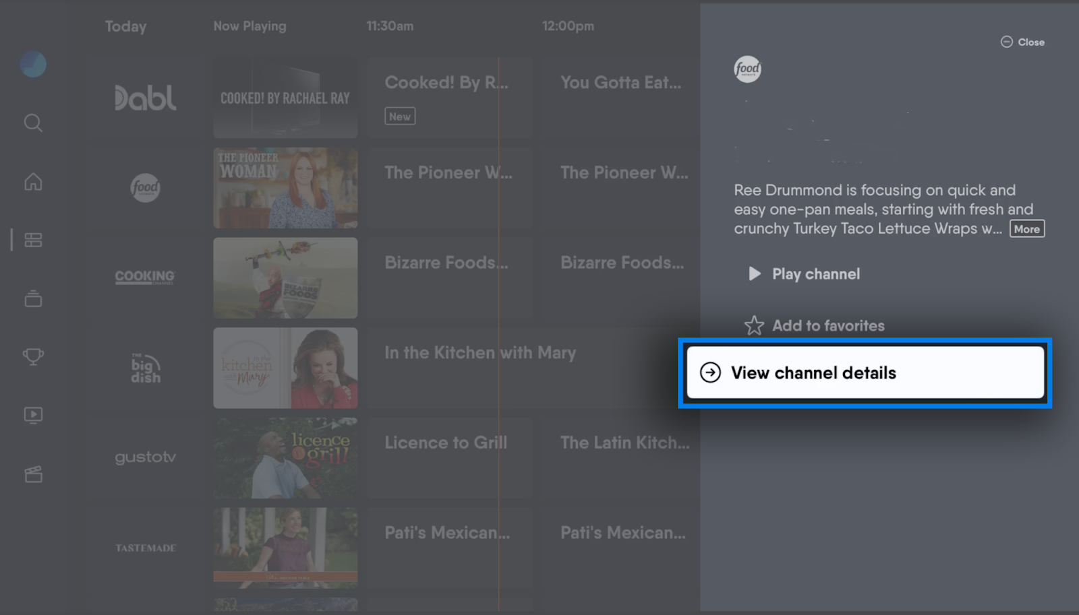Click the profile avatar at top left
The image size is (1079, 615).
tap(32, 64)
